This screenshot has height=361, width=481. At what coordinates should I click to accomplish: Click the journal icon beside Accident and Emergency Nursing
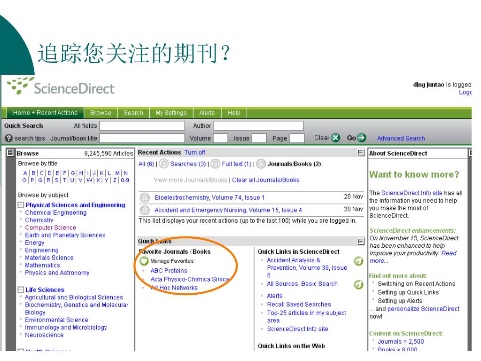point(145,210)
